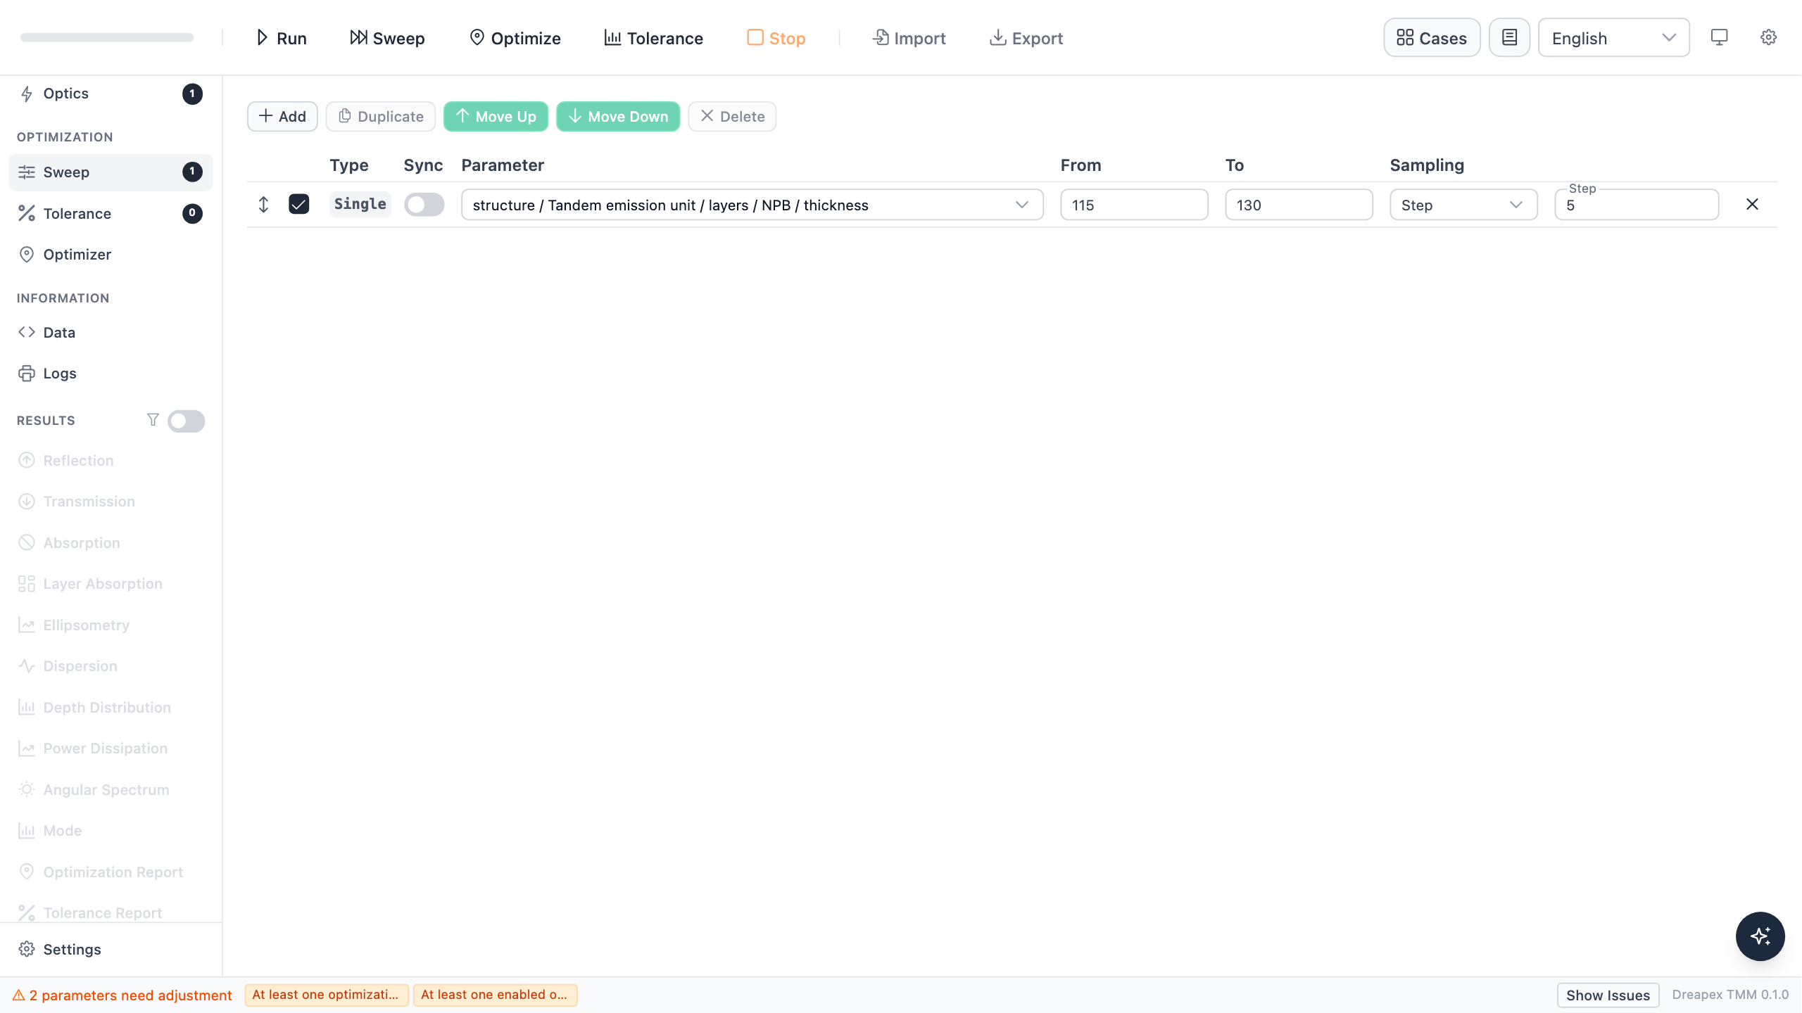The height and width of the screenshot is (1013, 1802).
Task: Move the selected row down
Action: pos(618,116)
